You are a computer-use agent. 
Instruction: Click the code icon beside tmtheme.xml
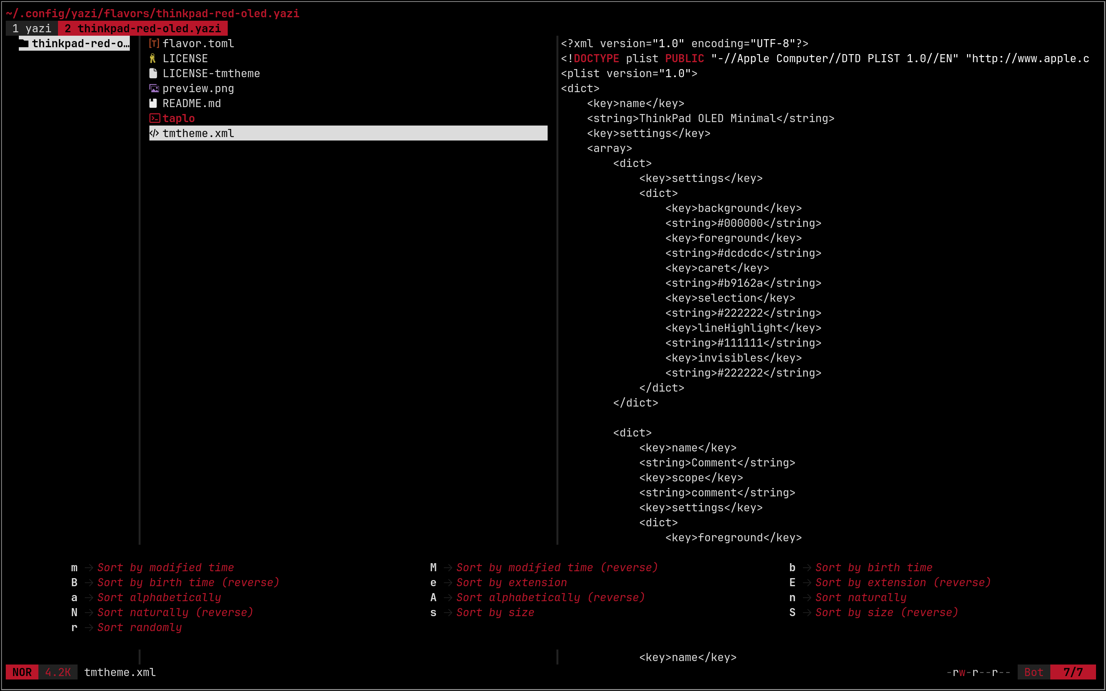pos(154,134)
